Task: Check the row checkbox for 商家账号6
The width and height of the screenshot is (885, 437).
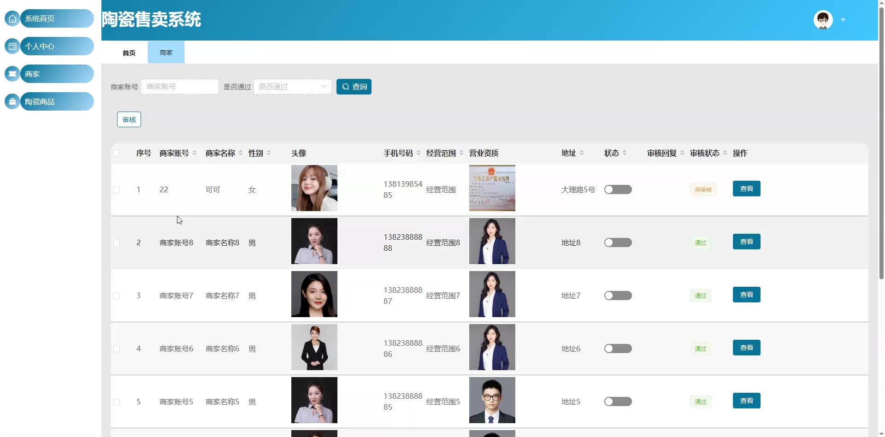Action: tap(117, 349)
